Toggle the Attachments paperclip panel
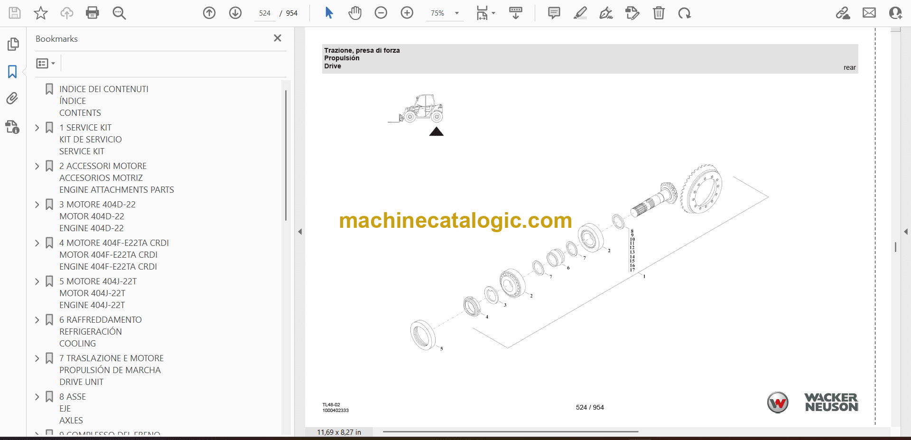Image resolution: width=911 pixels, height=440 pixels. click(12, 98)
